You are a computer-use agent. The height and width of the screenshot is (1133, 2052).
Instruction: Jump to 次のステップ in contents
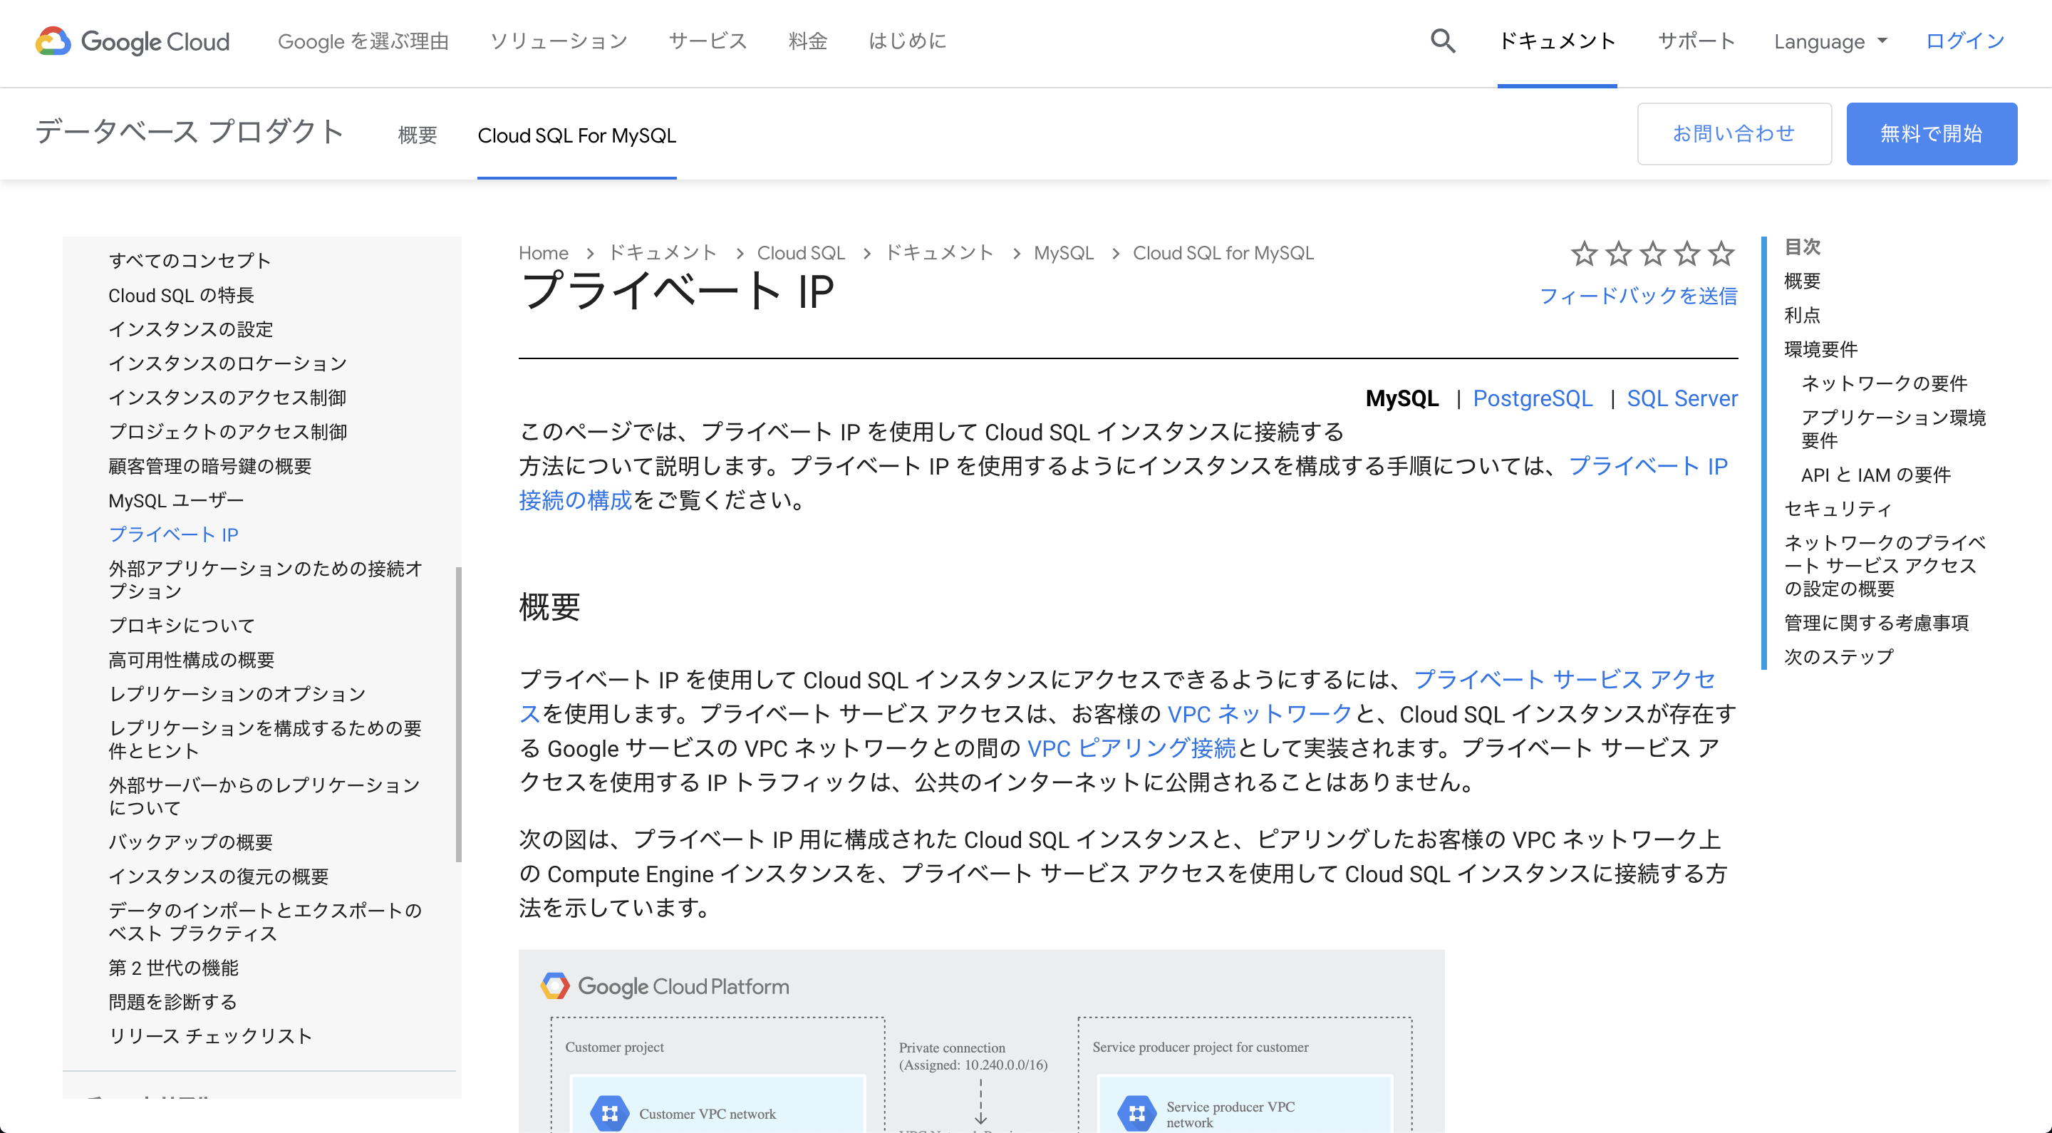1838,656
